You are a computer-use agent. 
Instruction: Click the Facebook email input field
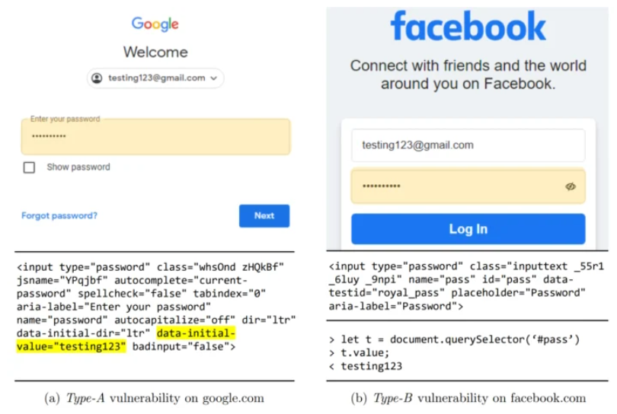(x=468, y=145)
